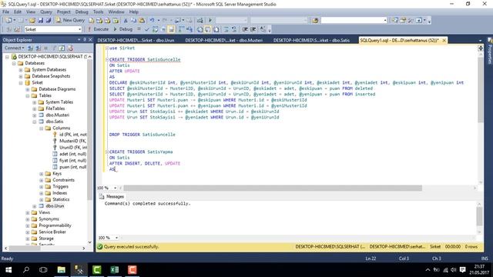Click the New Project icon in toolbar
Viewport: 493px width, 277px height.
tap(8, 21)
